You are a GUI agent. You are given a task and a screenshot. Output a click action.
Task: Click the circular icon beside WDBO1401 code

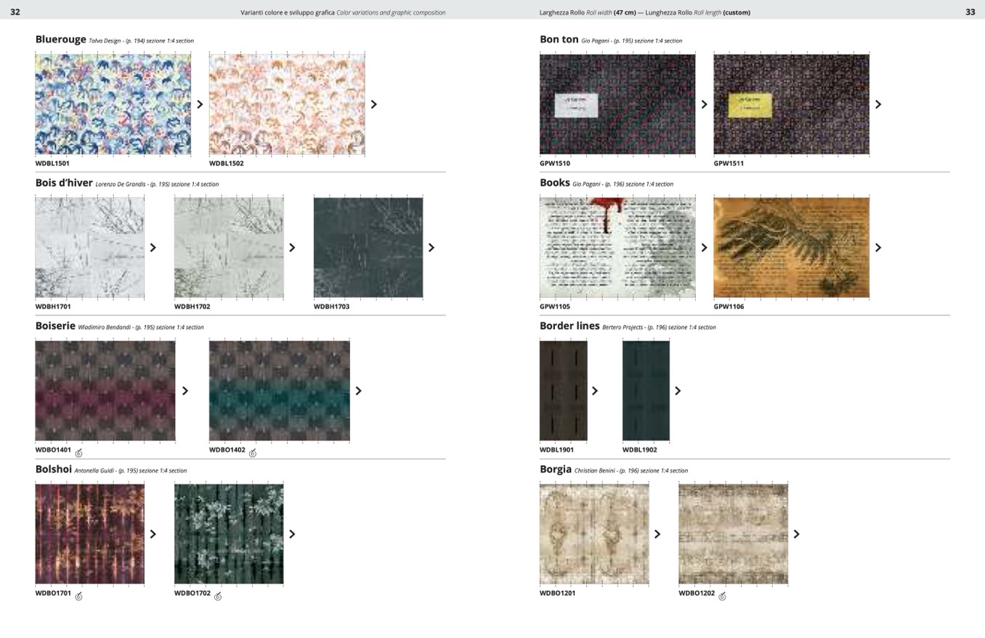pos(78,453)
